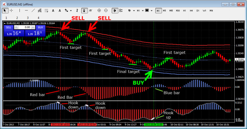The image size is (247, 129).
Task: Click oscillator value 0.3212 on scale
Action: [239, 103]
